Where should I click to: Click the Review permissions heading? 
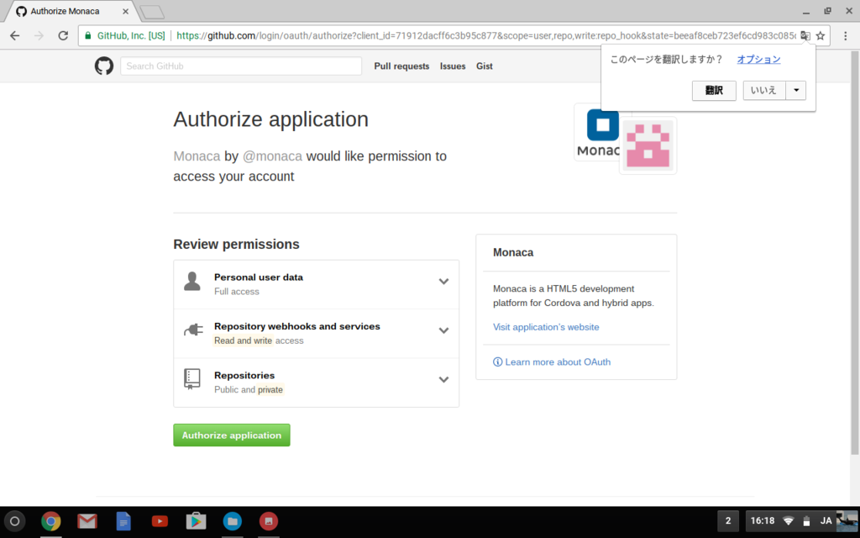236,245
